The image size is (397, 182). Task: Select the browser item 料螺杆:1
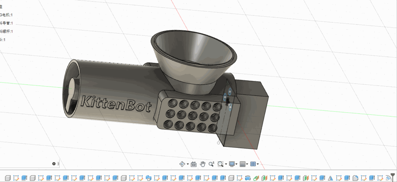point(6,31)
